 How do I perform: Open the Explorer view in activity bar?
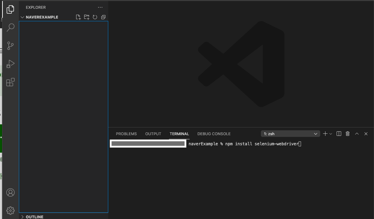10,9
